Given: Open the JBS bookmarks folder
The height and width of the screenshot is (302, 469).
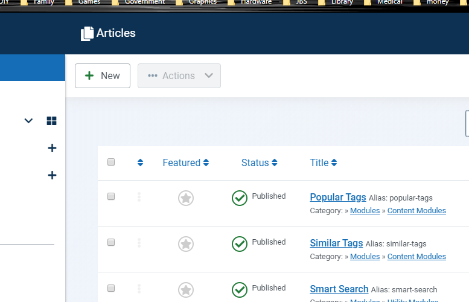Looking at the screenshot, I should point(295,2).
